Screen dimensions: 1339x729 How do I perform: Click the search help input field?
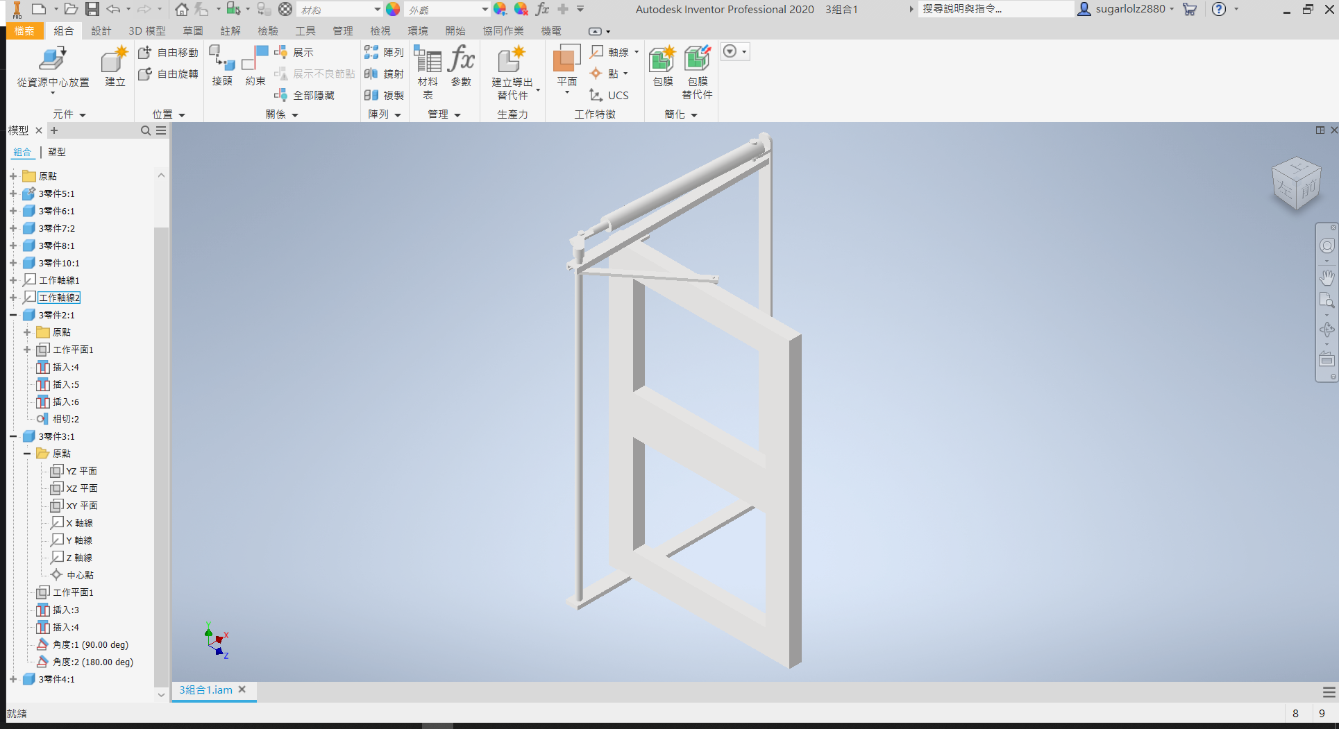996,9
